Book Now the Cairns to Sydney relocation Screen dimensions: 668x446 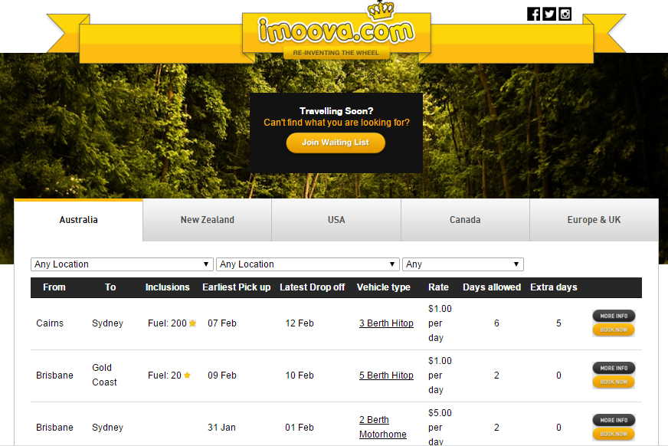(x=614, y=330)
